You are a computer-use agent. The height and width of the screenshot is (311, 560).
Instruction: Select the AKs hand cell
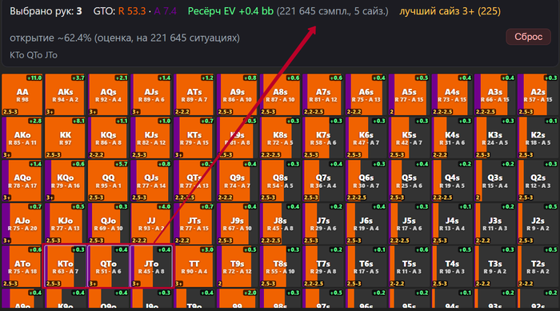[65, 95]
